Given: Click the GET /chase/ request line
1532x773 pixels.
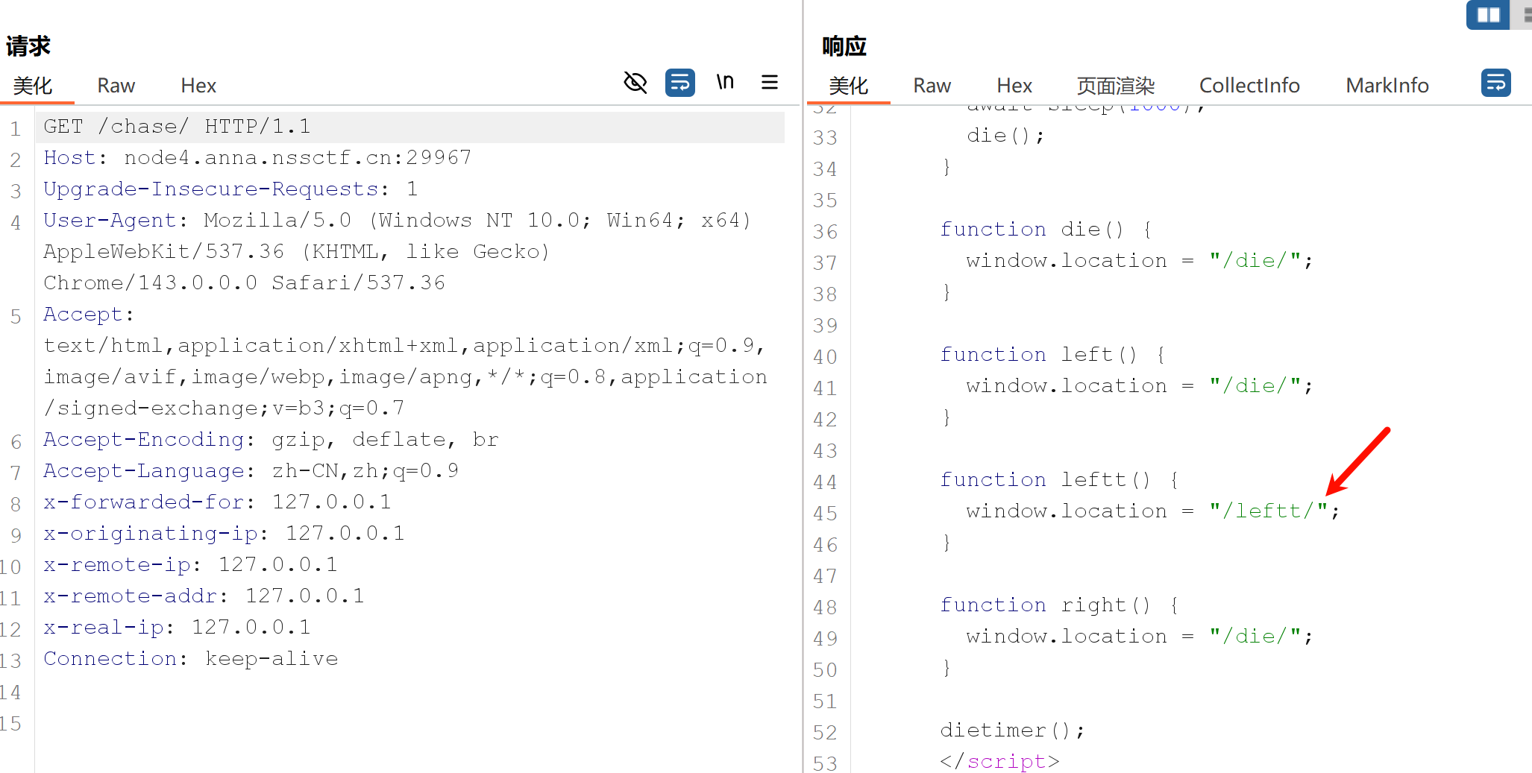Looking at the screenshot, I should click(x=177, y=127).
